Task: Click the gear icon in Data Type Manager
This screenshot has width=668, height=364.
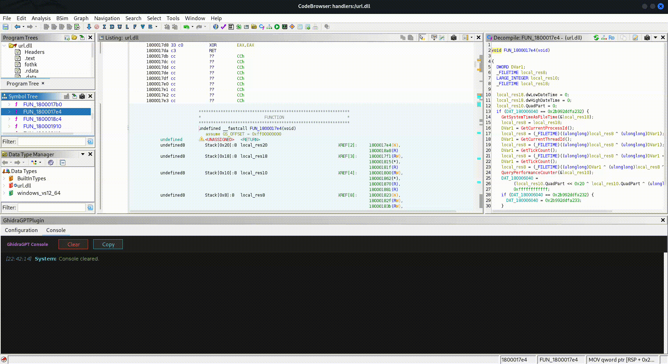Action: (x=51, y=163)
